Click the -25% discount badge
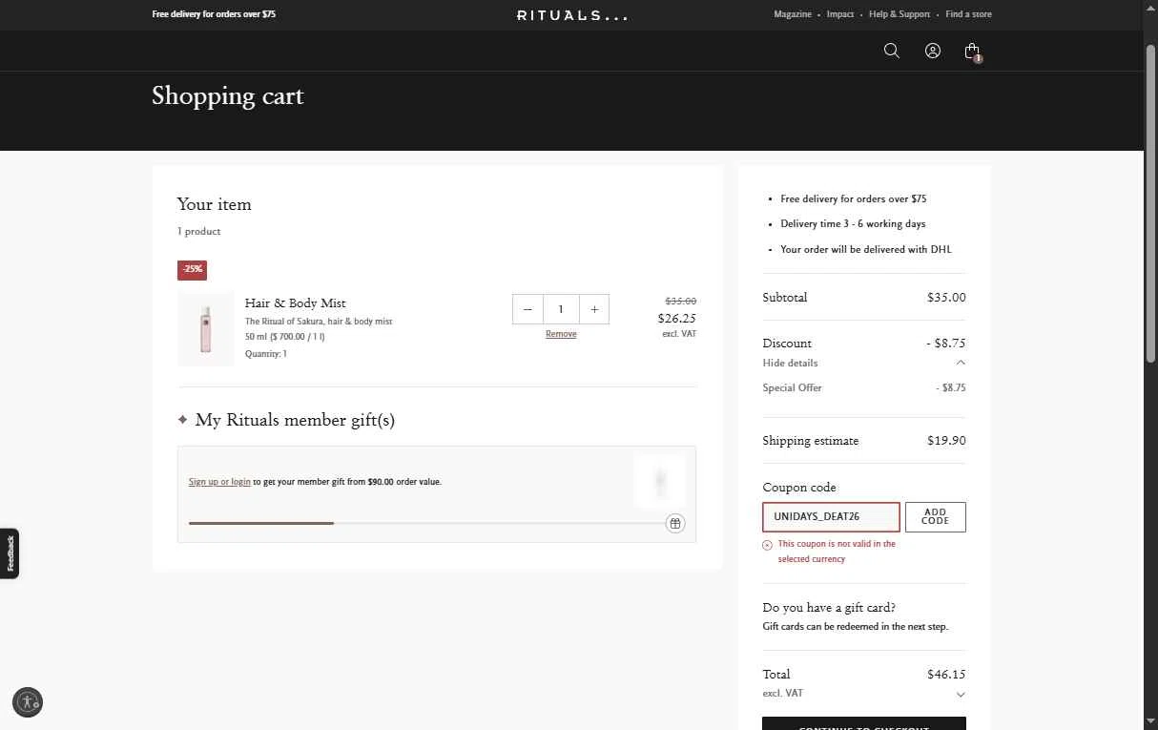The height and width of the screenshot is (730, 1158). tap(192, 270)
